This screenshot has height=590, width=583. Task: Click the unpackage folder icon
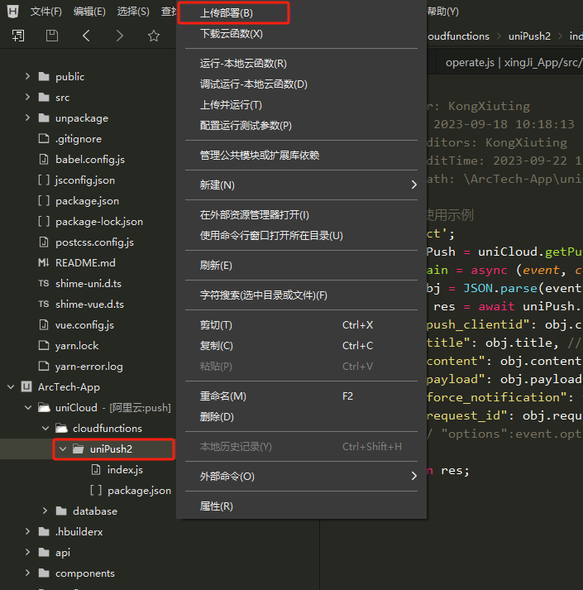(44, 118)
